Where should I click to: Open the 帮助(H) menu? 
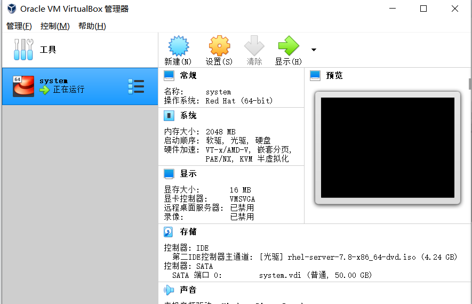(92, 26)
